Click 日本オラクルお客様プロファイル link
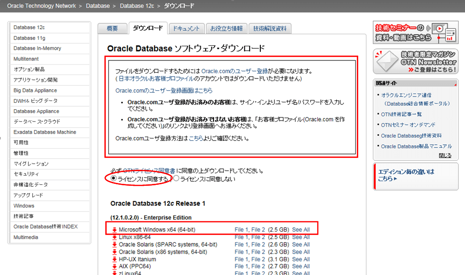The image size is (465, 275). pos(156,79)
